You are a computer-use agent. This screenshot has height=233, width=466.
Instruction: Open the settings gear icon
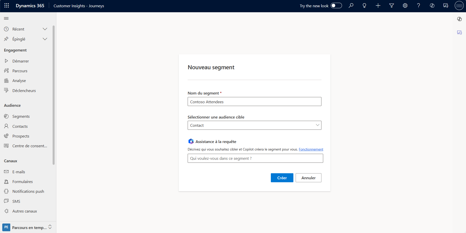[x=405, y=5]
